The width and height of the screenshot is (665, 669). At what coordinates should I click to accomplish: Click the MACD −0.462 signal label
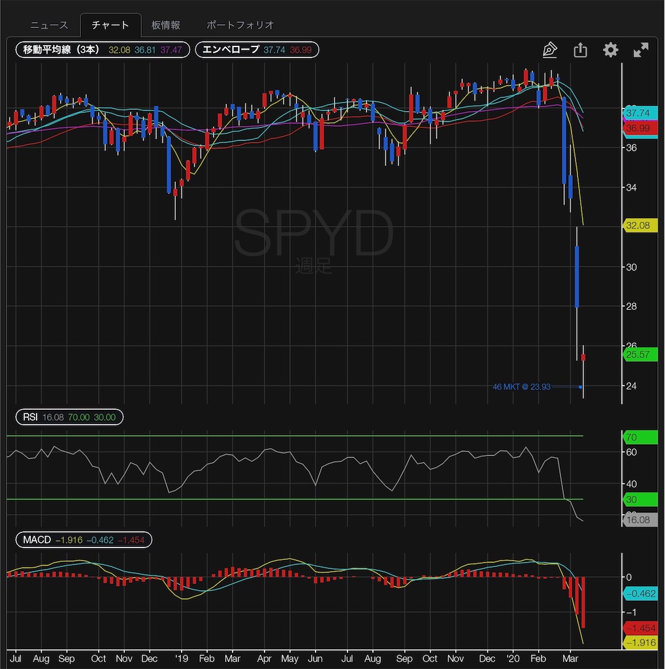click(640, 593)
